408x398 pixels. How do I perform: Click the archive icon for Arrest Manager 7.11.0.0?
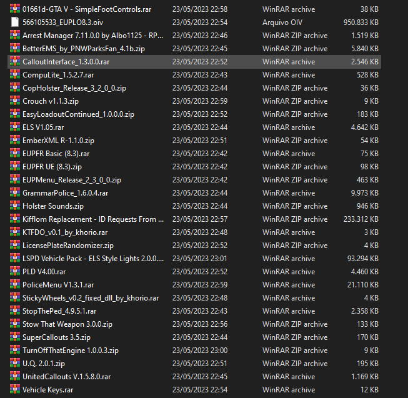[15, 35]
